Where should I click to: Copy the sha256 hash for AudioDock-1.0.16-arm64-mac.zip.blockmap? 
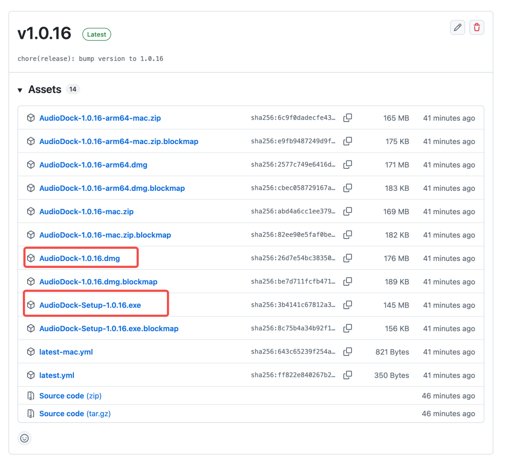347,141
